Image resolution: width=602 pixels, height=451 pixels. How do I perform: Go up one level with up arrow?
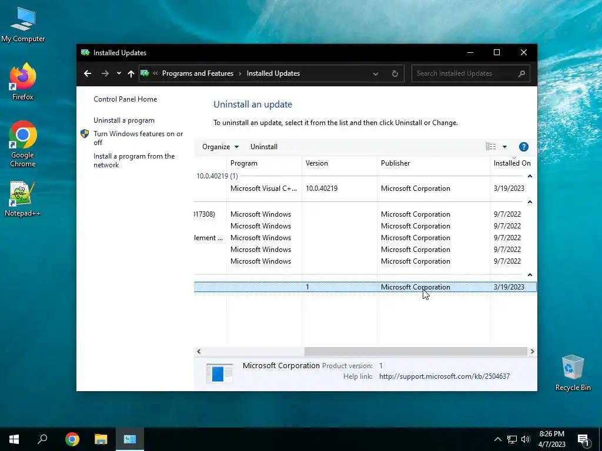[131, 73]
